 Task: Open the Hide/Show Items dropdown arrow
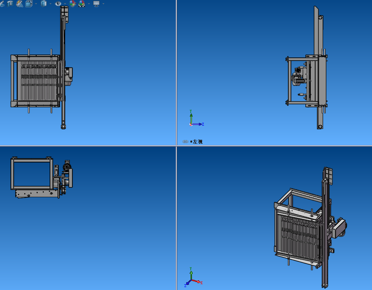click(65, 4)
